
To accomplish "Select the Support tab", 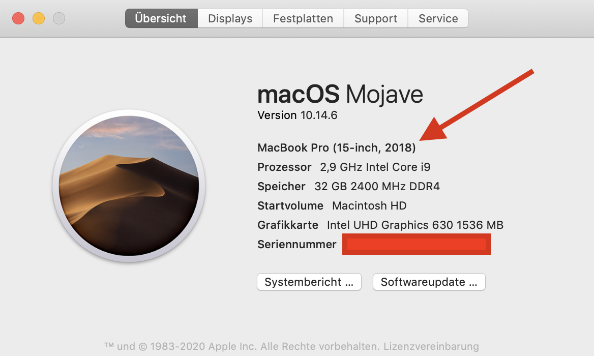I will (376, 19).
